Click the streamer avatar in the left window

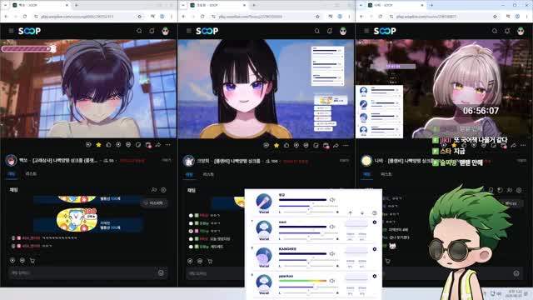coord(11,160)
